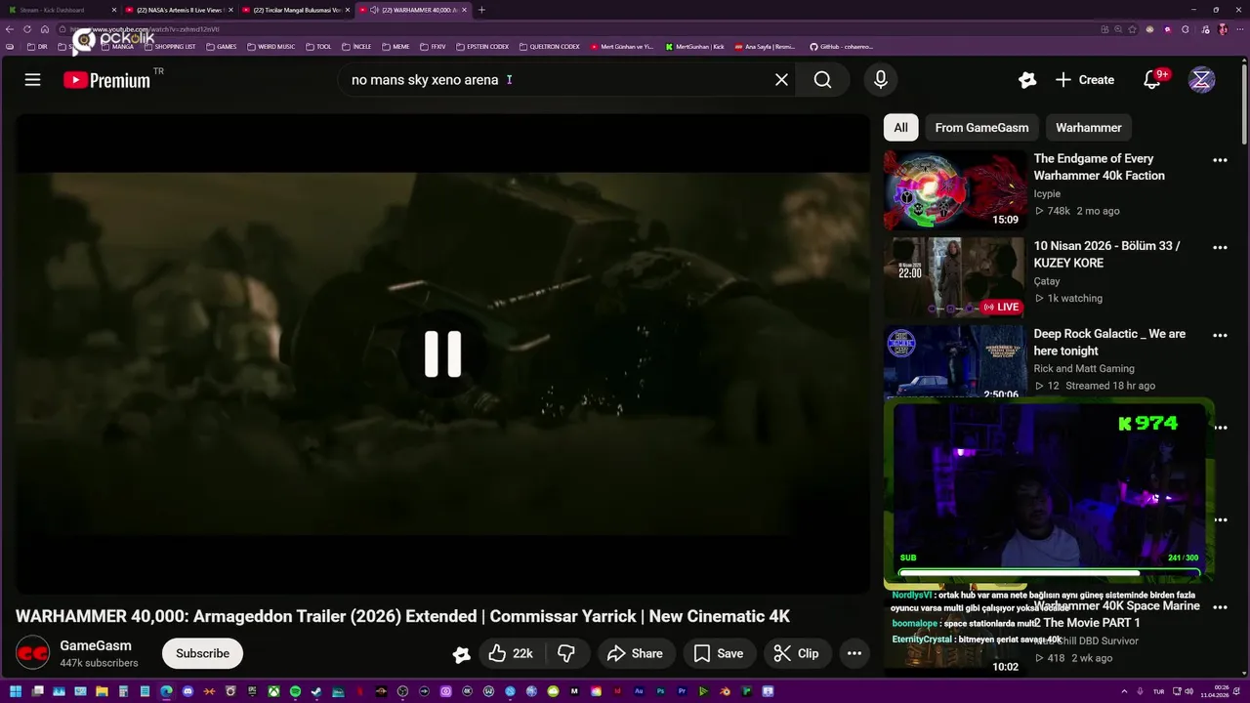The height and width of the screenshot is (703, 1250).
Task: Open Xbox app from the taskbar
Action: tap(273, 691)
